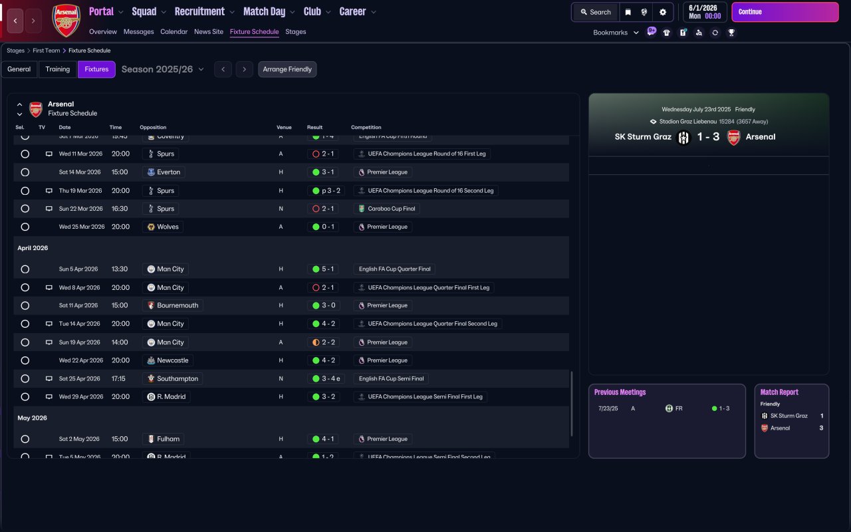Image resolution: width=851 pixels, height=532 pixels.
Task: Switch to the Training tab
Action: 58,69
